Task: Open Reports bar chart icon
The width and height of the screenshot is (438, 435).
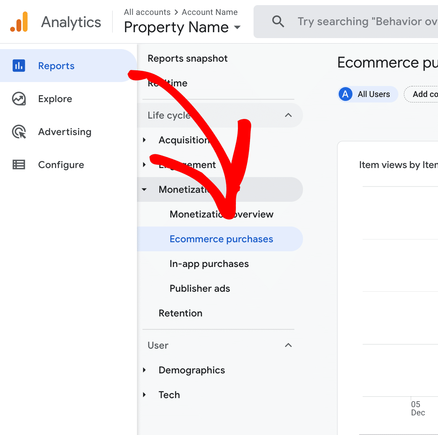Action: coord(19,66)
